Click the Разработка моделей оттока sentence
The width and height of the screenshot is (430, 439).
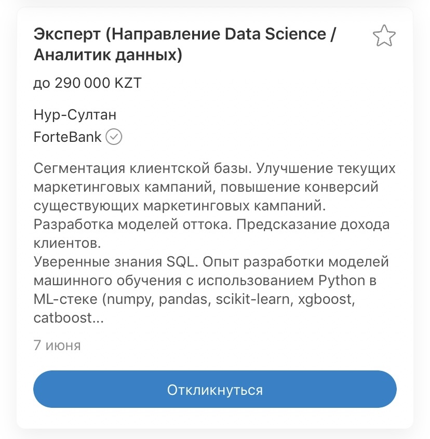(x=133, y=224)
